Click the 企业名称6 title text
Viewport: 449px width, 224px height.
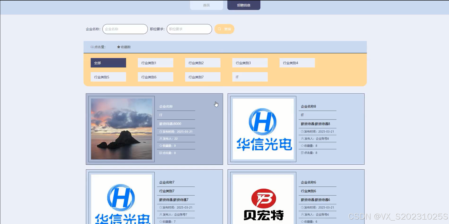coord(308,182)
